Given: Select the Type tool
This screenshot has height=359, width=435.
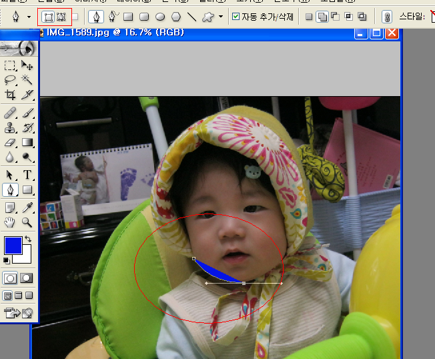Looking at the screenshot, I should click(x=27, y=175).
